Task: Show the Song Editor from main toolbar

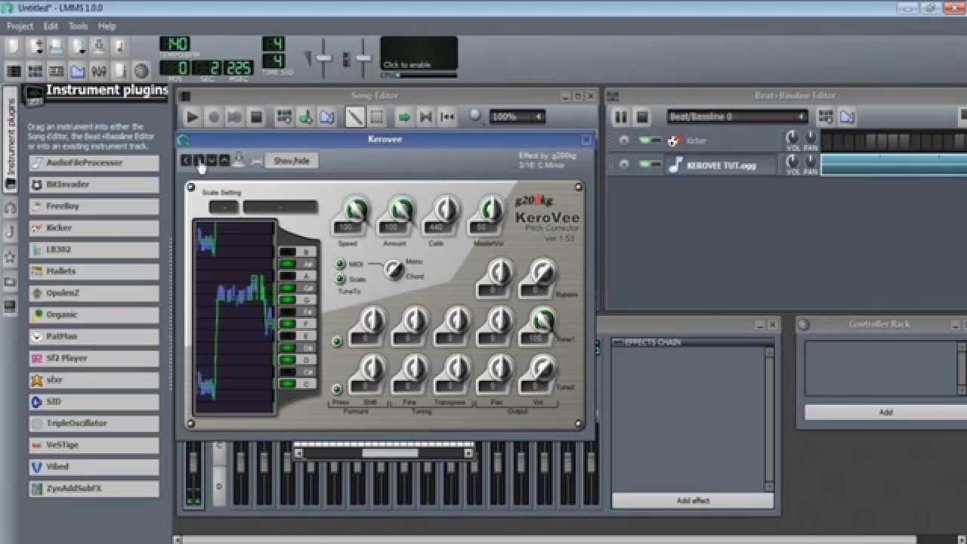Action: tap(14, 71)
